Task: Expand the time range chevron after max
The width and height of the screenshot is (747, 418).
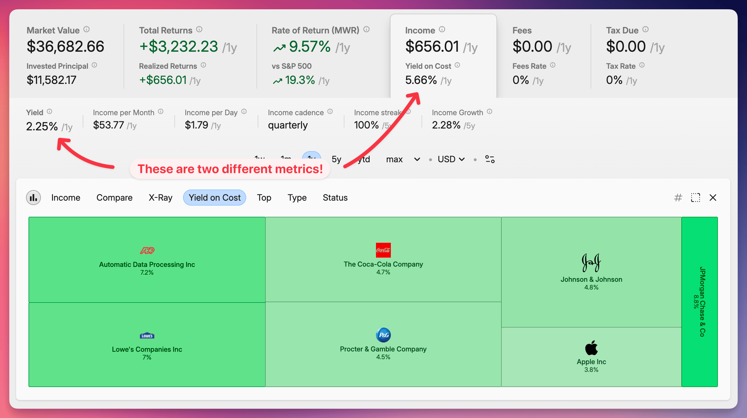Action: (x=417, y=159)
